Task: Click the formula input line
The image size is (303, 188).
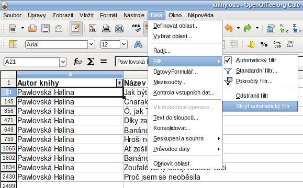Action: coord(131,62)
